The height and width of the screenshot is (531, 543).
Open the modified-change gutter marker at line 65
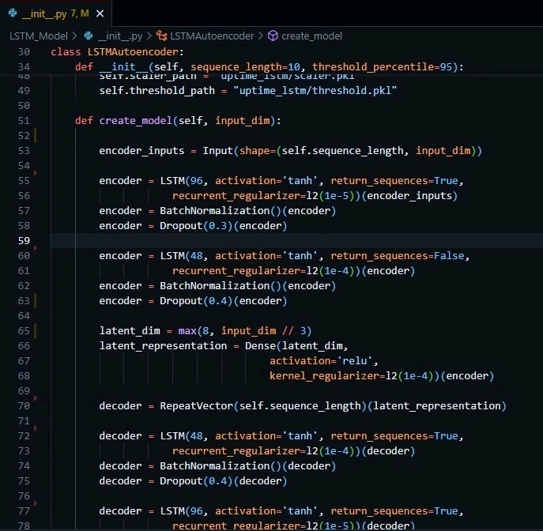tap(36, 331)
